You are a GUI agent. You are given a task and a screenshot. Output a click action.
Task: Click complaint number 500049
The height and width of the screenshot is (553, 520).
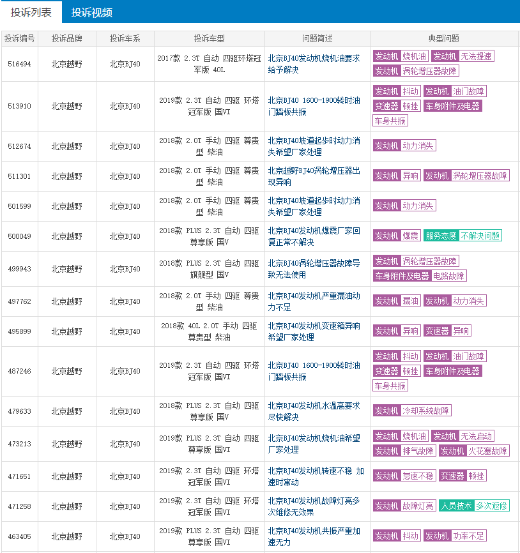click(x=19, y=236)
